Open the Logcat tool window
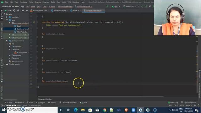The width and height of the screenshot is (201, 113). click(41, 103)
